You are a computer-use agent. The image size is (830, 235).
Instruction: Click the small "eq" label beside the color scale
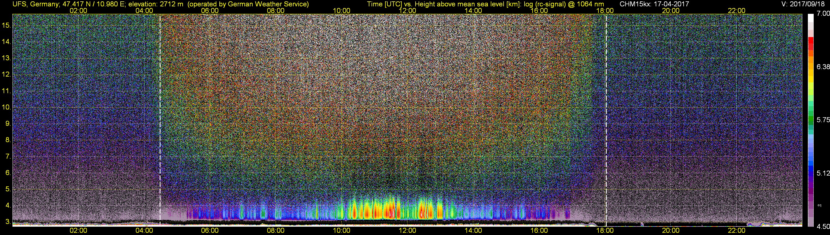click(x=819, y=205)
